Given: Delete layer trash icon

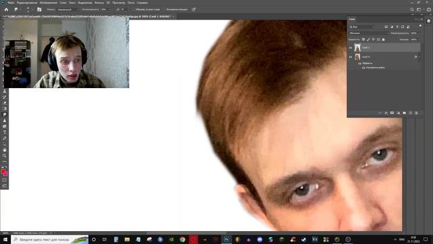Looking at the screenshot, I should point(417,113).
